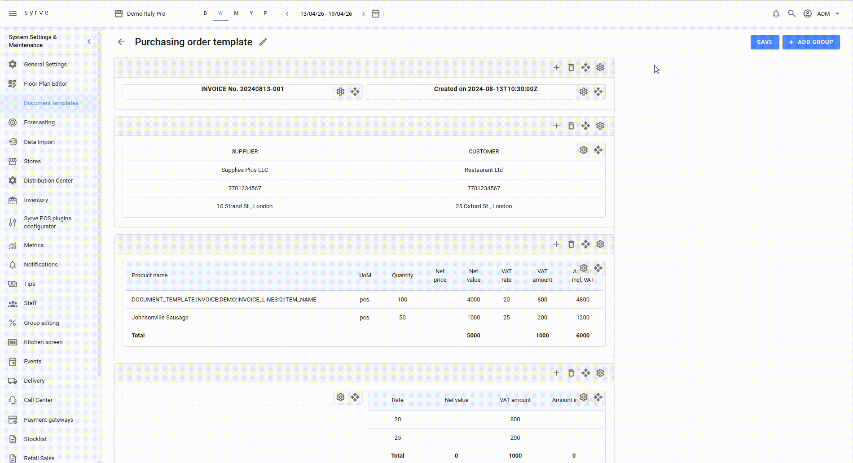This screenshot has height=463, width=853.
Task: Open Group editing in the sidebar
Action: [48, 323]
